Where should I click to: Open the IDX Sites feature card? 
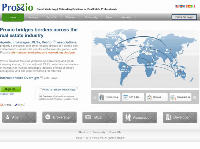[133, 97]
